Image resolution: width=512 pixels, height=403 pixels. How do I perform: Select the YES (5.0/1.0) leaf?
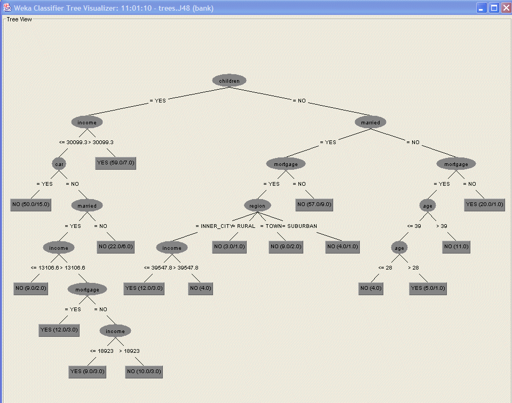(428, 288)
